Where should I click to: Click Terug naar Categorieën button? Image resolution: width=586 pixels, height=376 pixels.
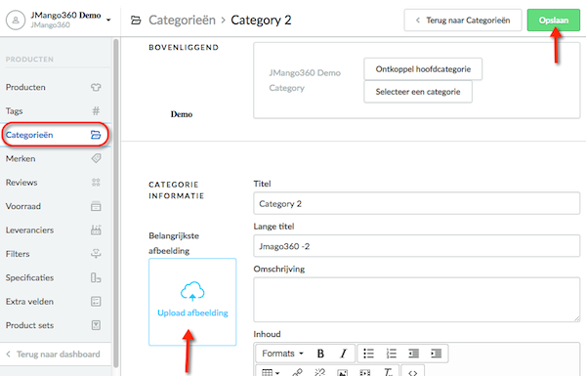point(463,21)
